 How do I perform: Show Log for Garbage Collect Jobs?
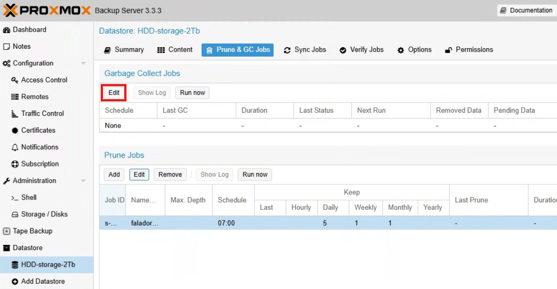click(152, 93)
